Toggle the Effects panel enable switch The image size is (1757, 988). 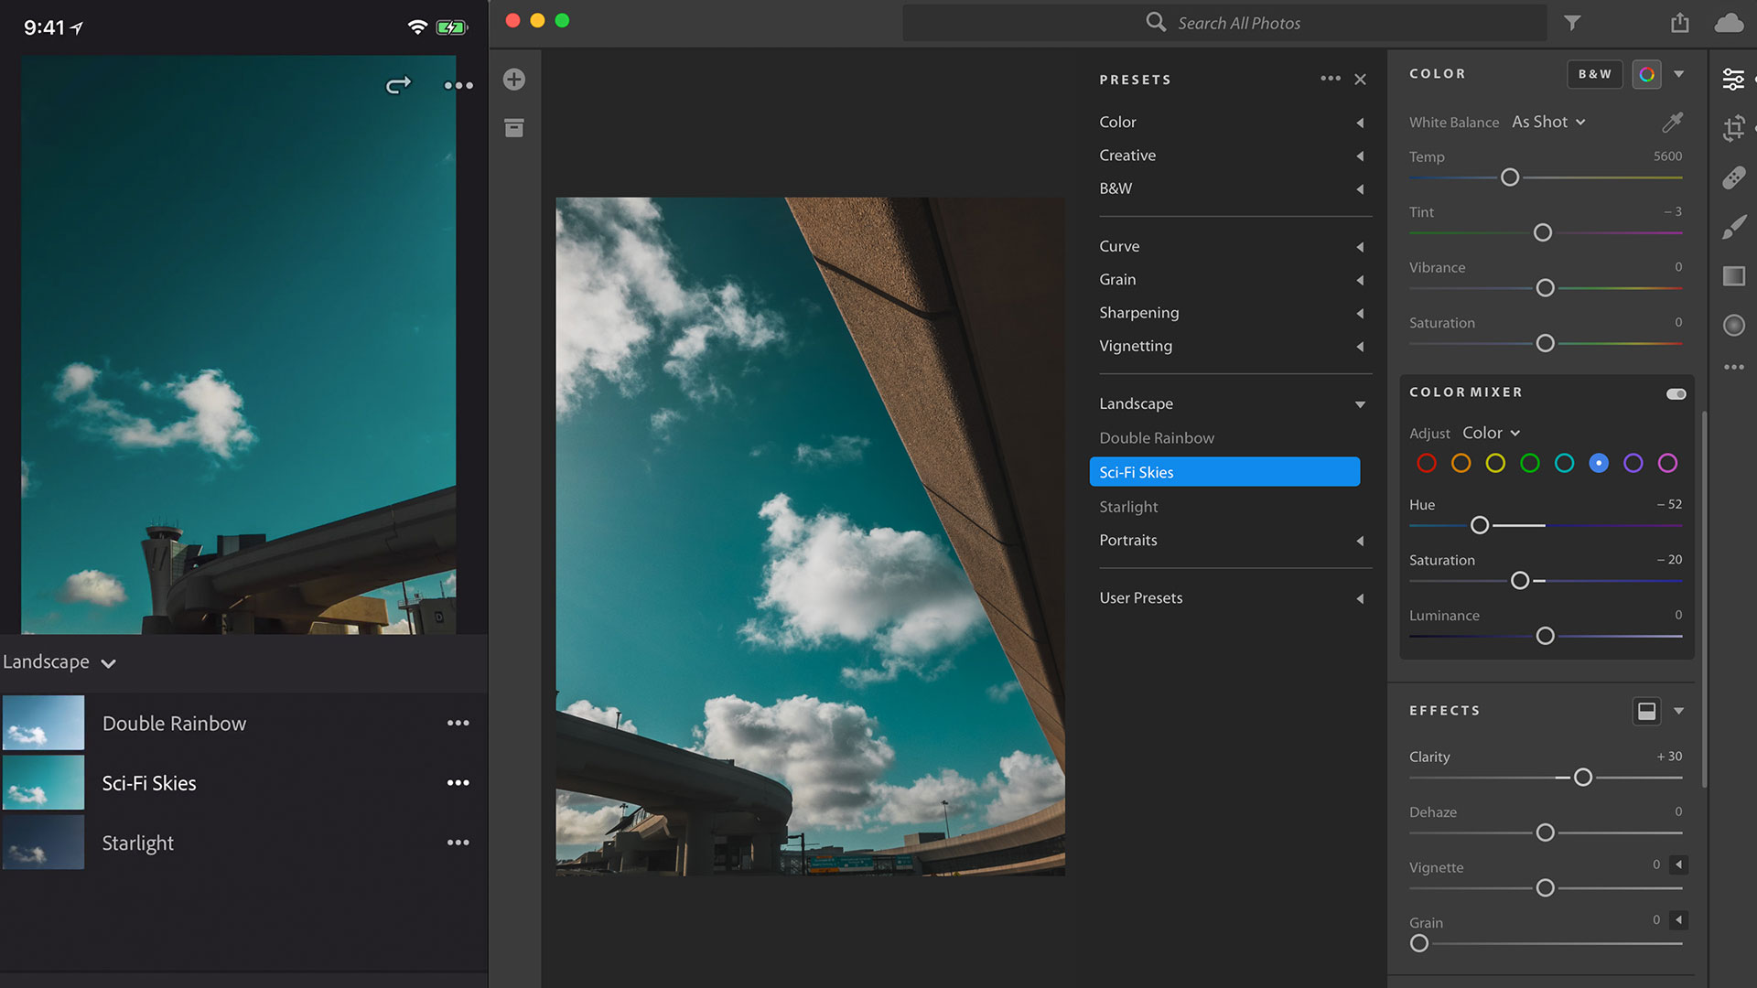pos(1647,711)
